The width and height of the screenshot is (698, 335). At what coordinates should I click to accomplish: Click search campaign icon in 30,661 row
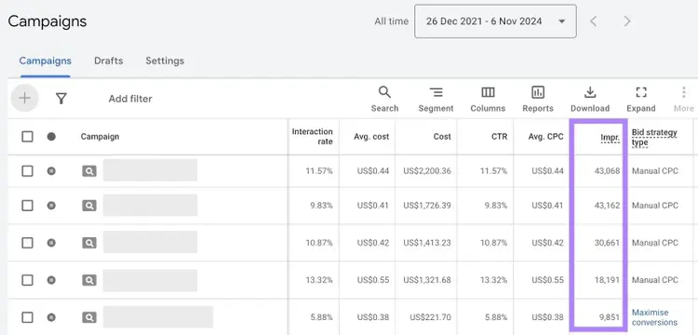(89, 243)
